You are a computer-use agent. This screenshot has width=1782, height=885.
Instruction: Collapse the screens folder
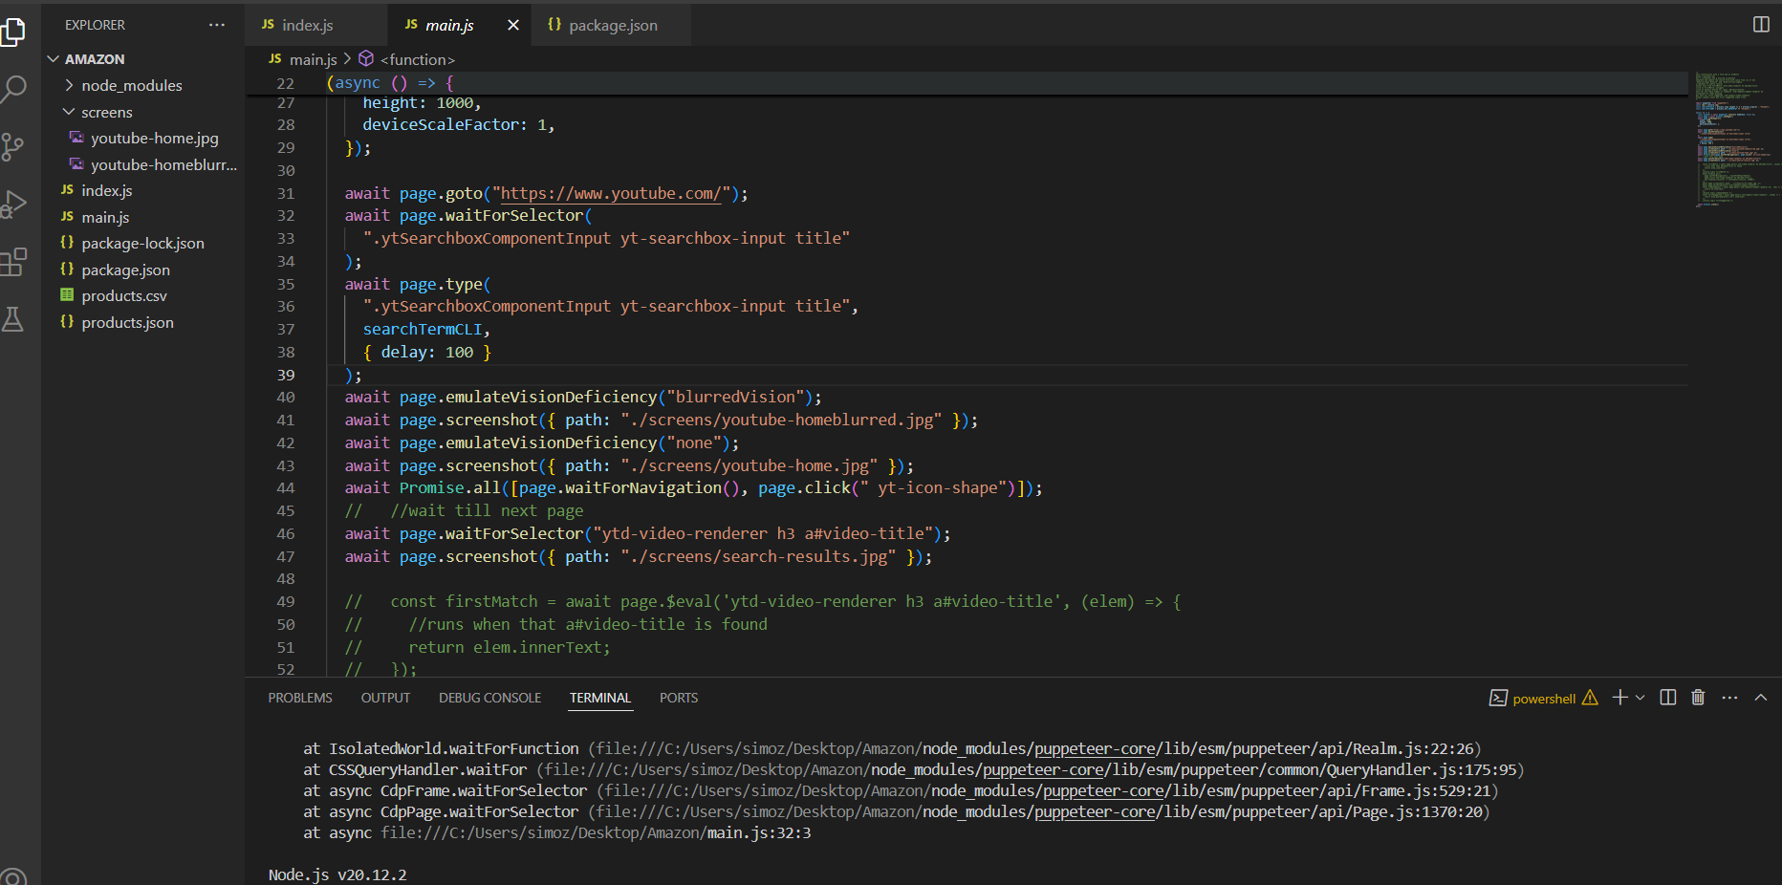[x=143, y=113]
